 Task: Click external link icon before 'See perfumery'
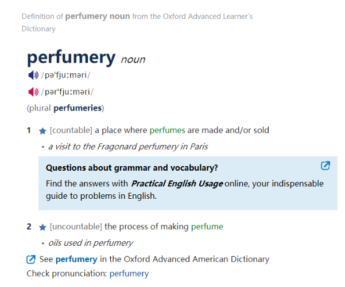point(32,260)
